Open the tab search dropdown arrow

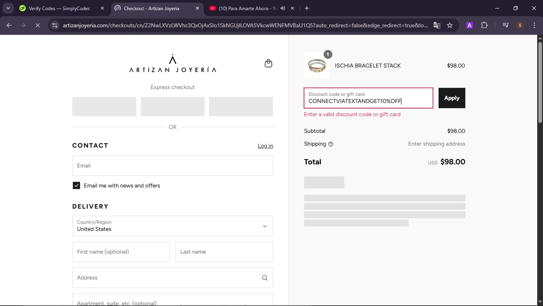pyautogui.click(x=8, y=8)
